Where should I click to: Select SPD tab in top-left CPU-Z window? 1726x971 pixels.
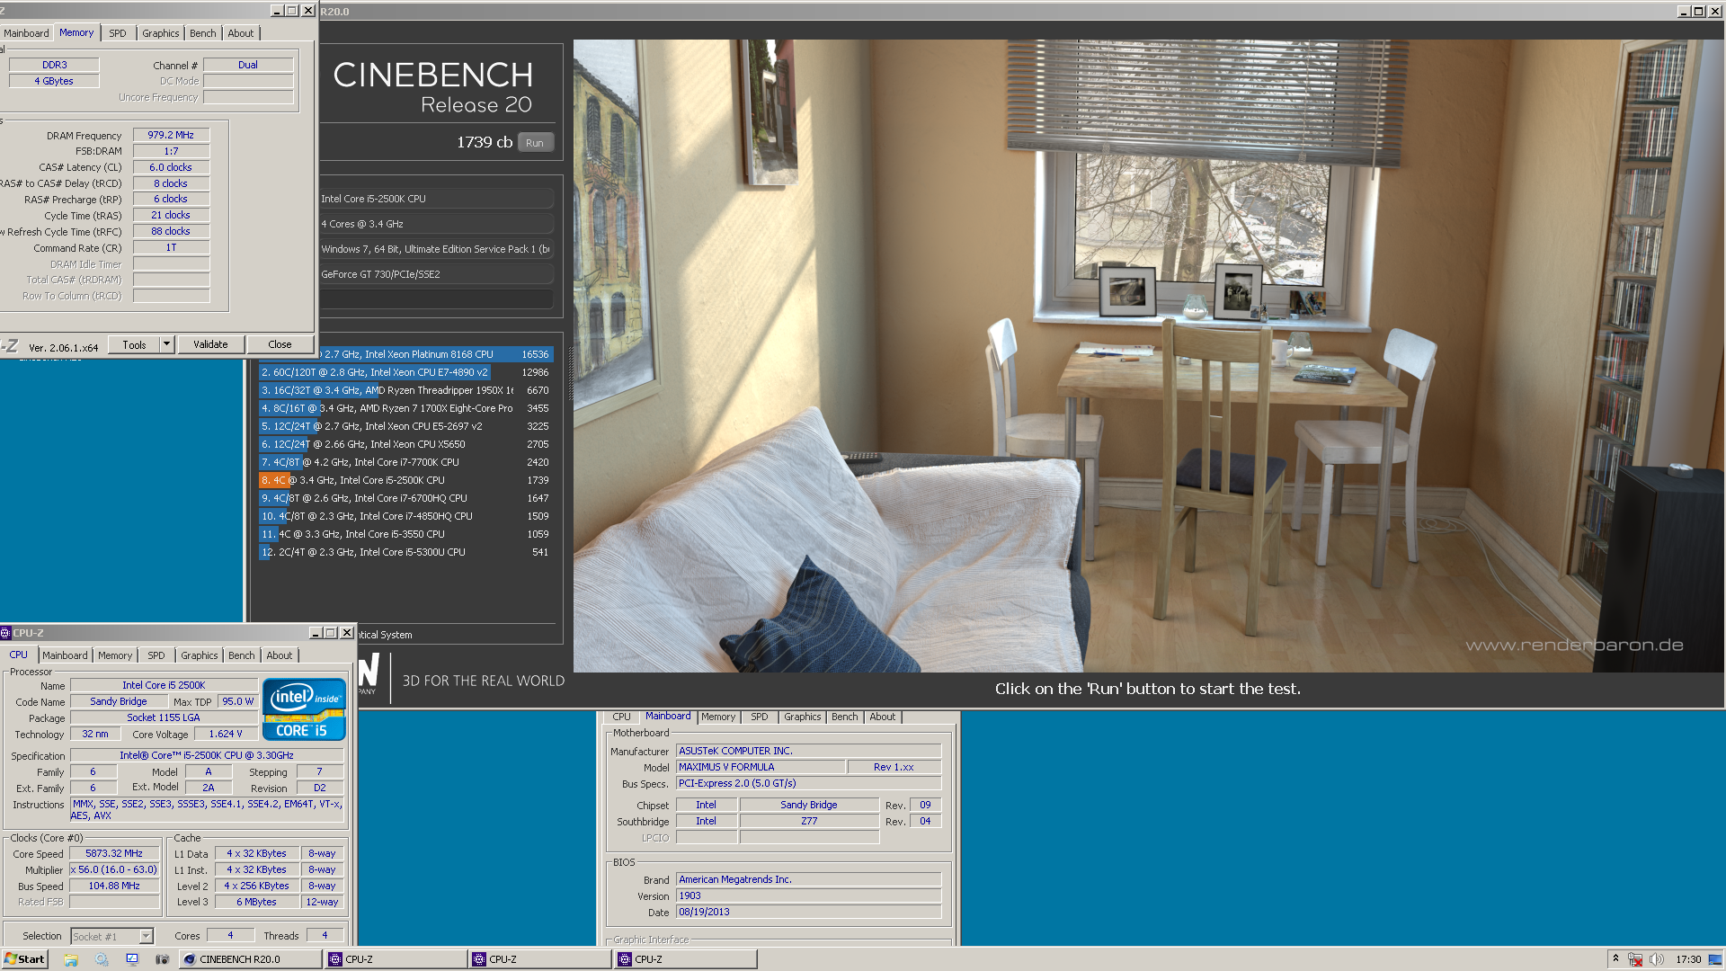click(118, 33)
